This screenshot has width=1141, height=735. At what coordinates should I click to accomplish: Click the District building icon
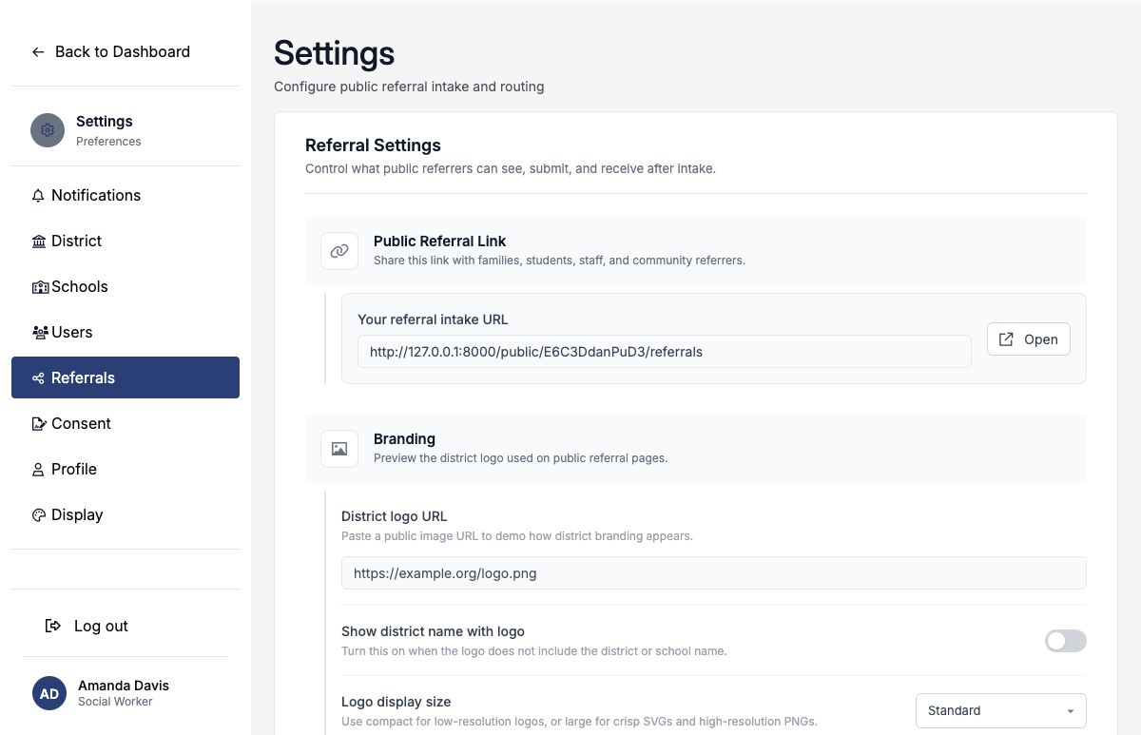click(x=39, y=242)
